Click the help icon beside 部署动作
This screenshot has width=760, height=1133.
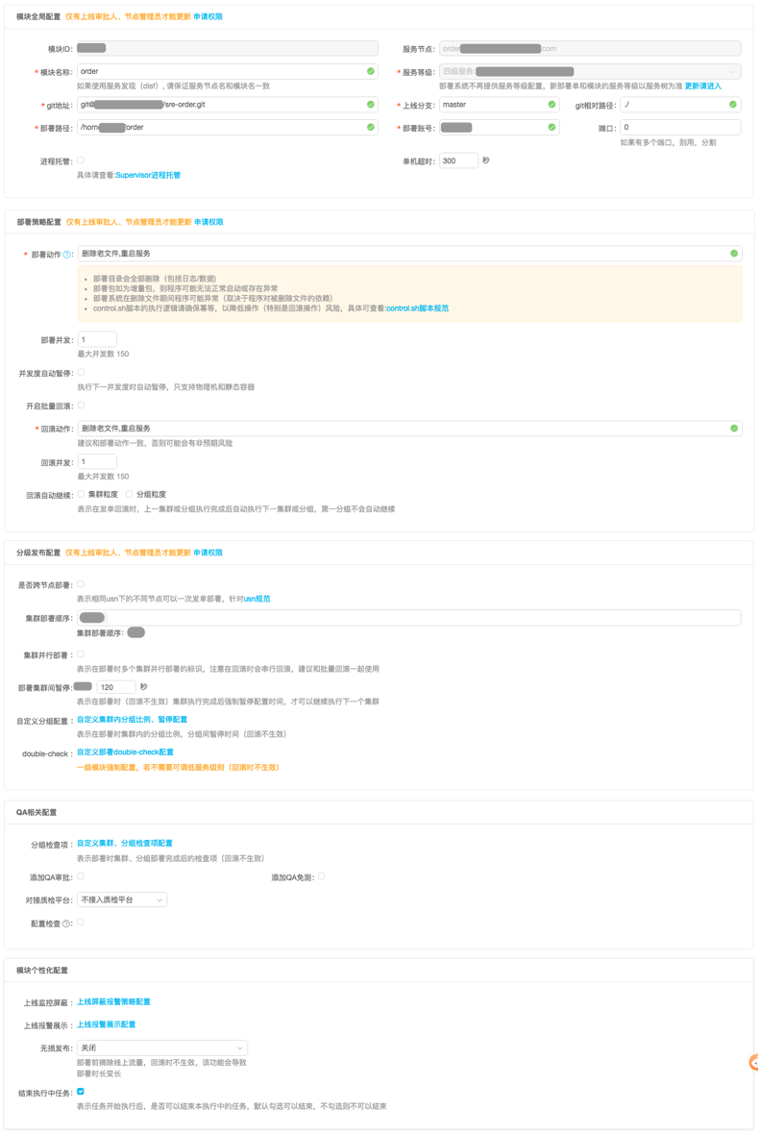tap(67, 255)
